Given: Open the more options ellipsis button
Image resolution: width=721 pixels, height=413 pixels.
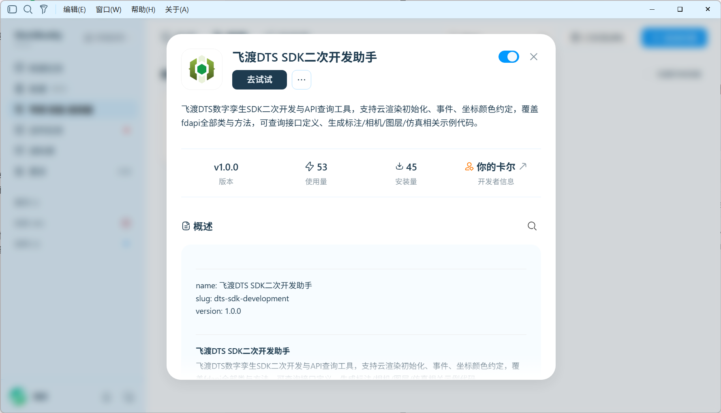Looking at the screenshot, I should [302, 80].
